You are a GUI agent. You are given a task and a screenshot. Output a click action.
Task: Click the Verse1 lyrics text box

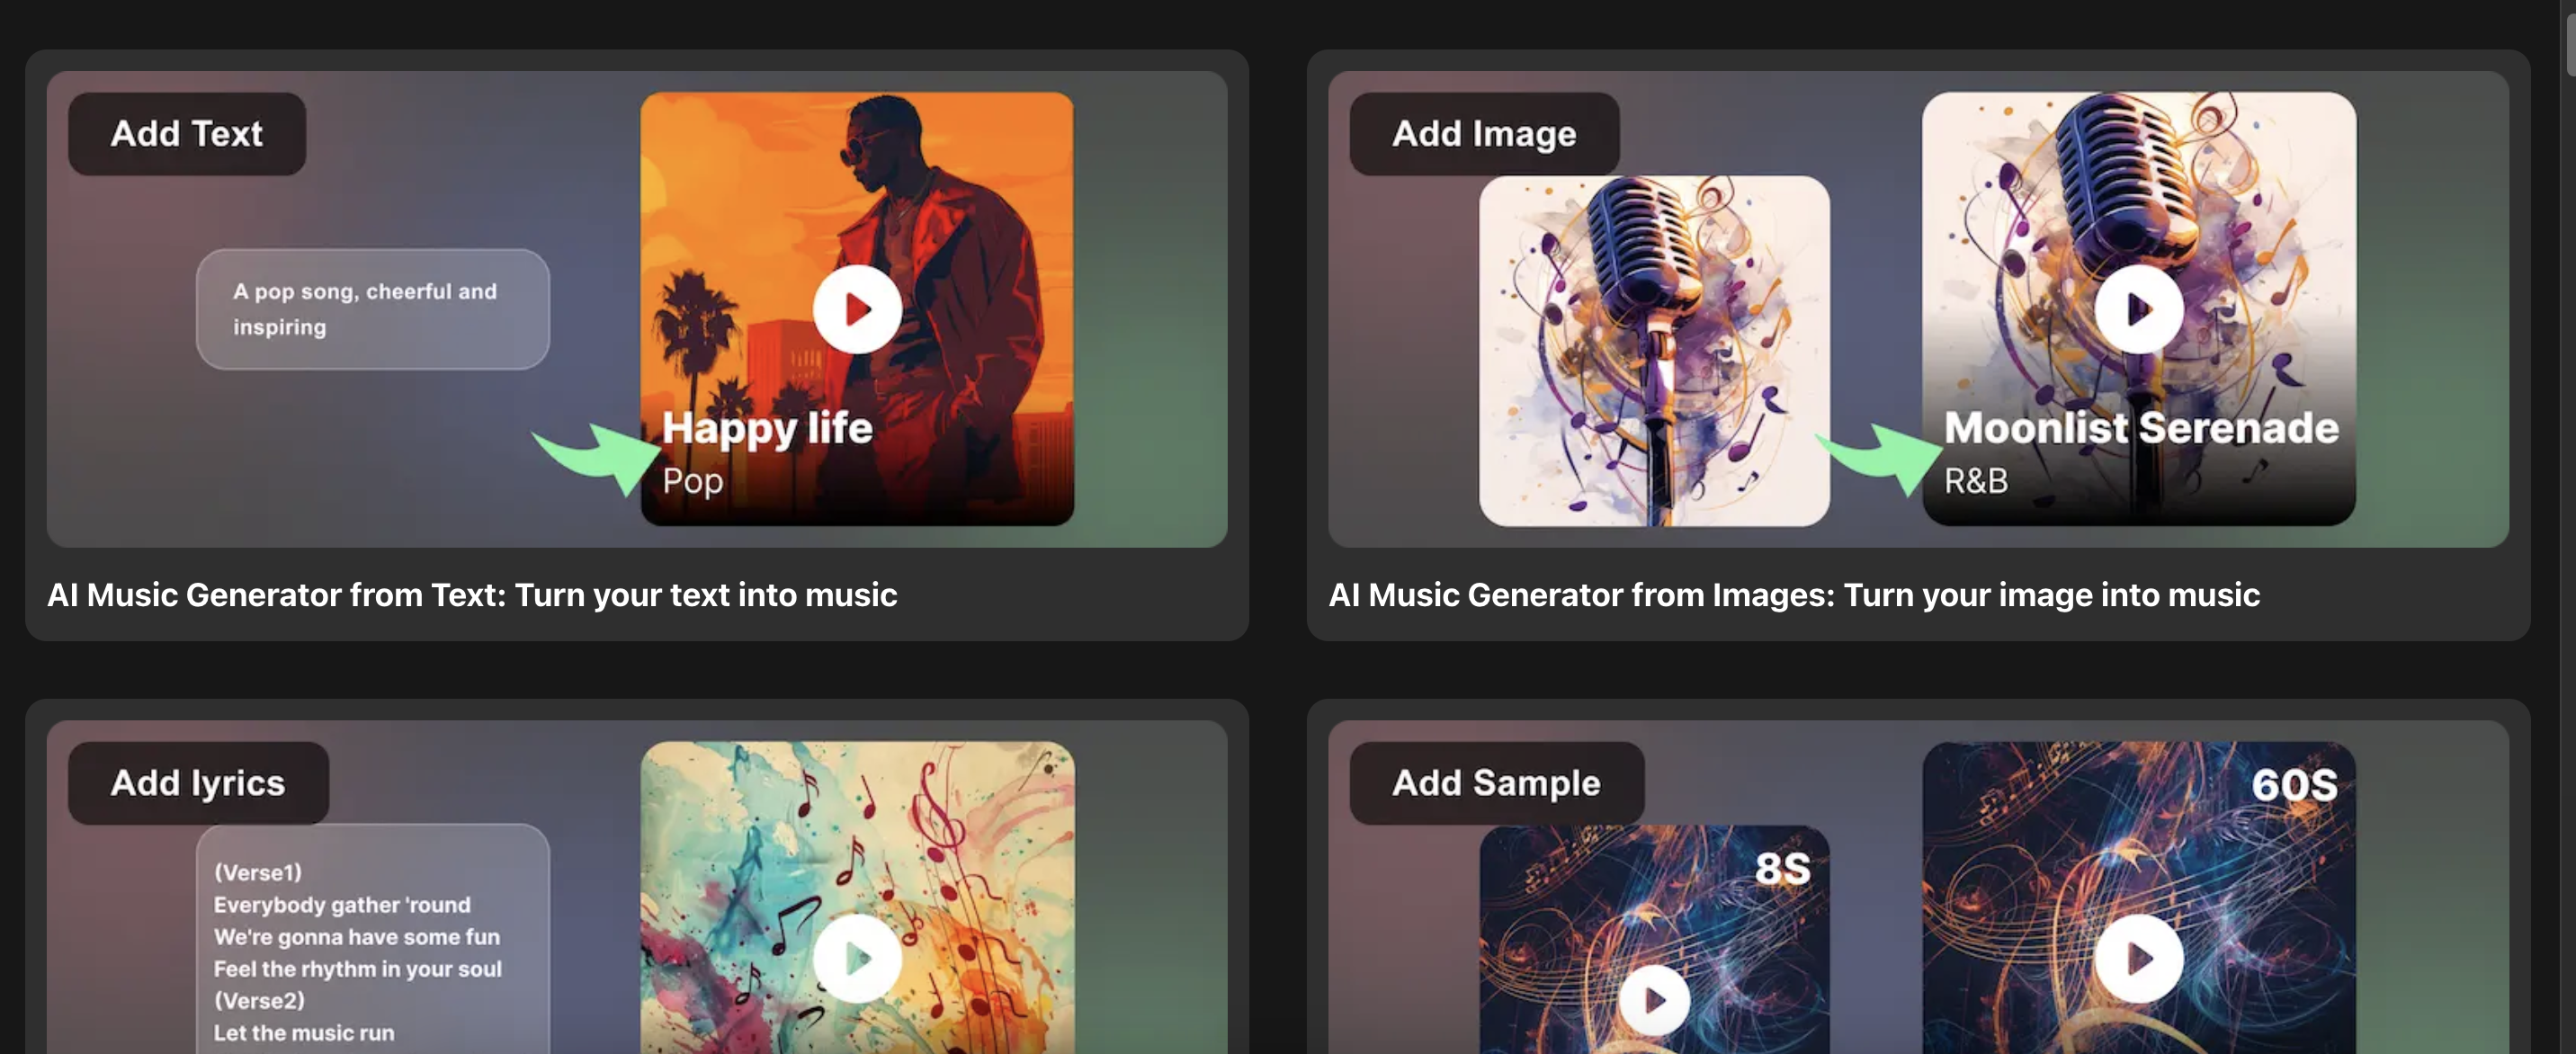click(372, 940)
